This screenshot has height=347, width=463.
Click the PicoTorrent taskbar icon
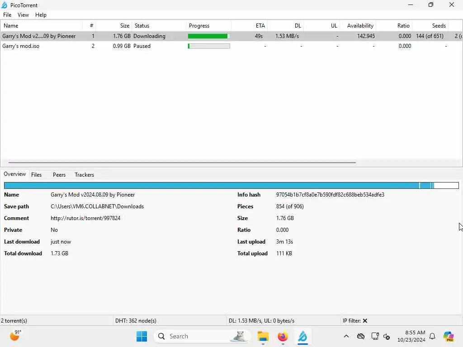coord(302,336)
